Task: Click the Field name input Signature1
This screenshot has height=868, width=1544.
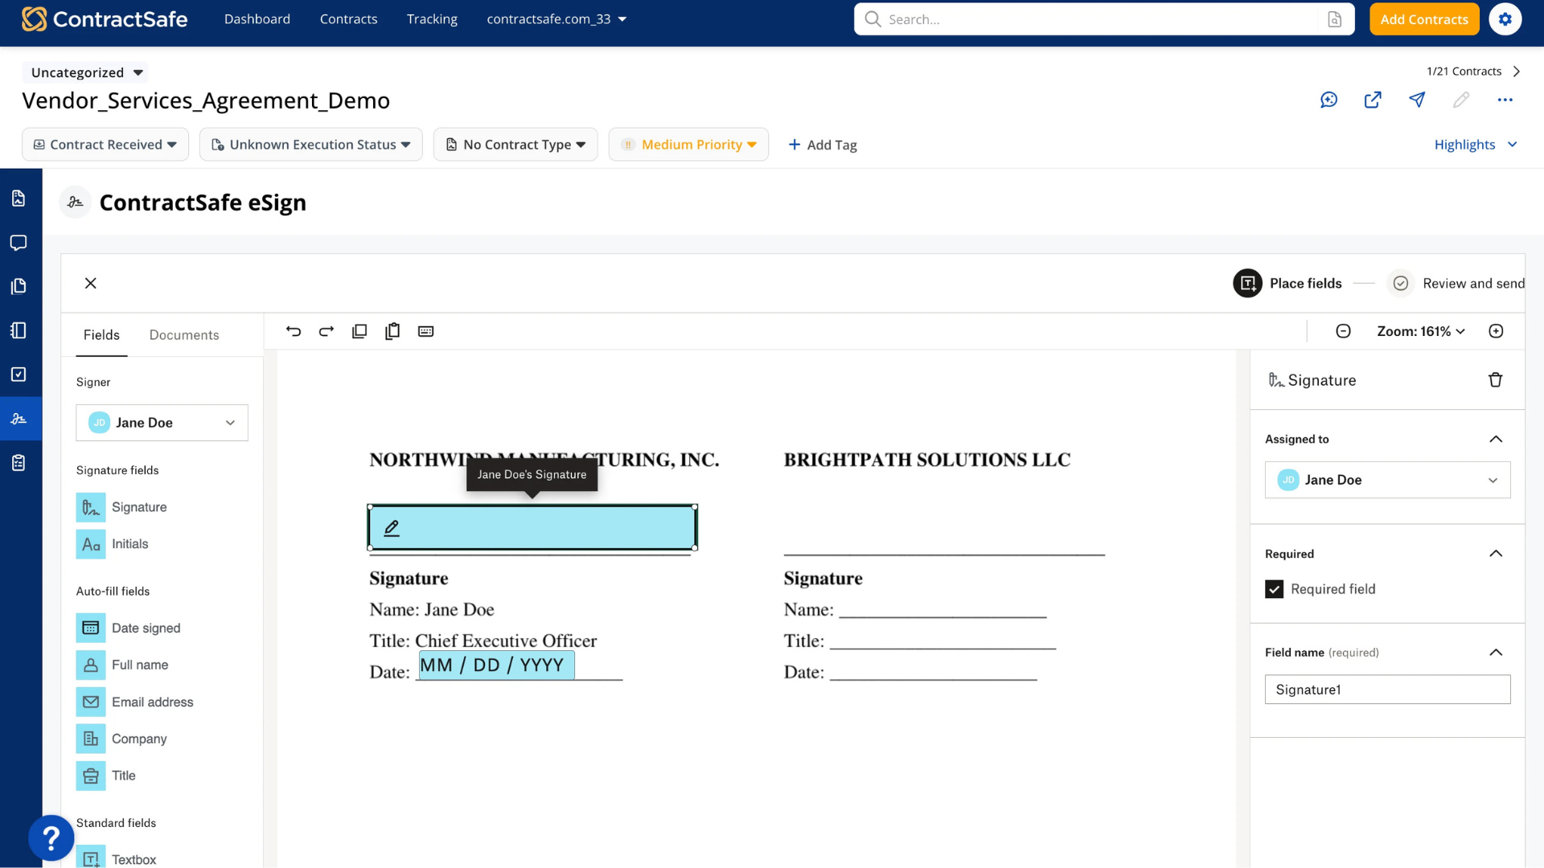Action: pos(1387,690)
